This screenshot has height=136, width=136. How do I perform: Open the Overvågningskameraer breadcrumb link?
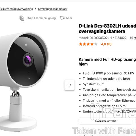53,9
